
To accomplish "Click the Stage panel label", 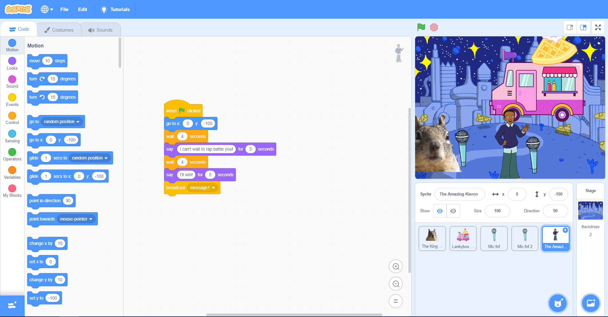I will [x=591, y=191].
